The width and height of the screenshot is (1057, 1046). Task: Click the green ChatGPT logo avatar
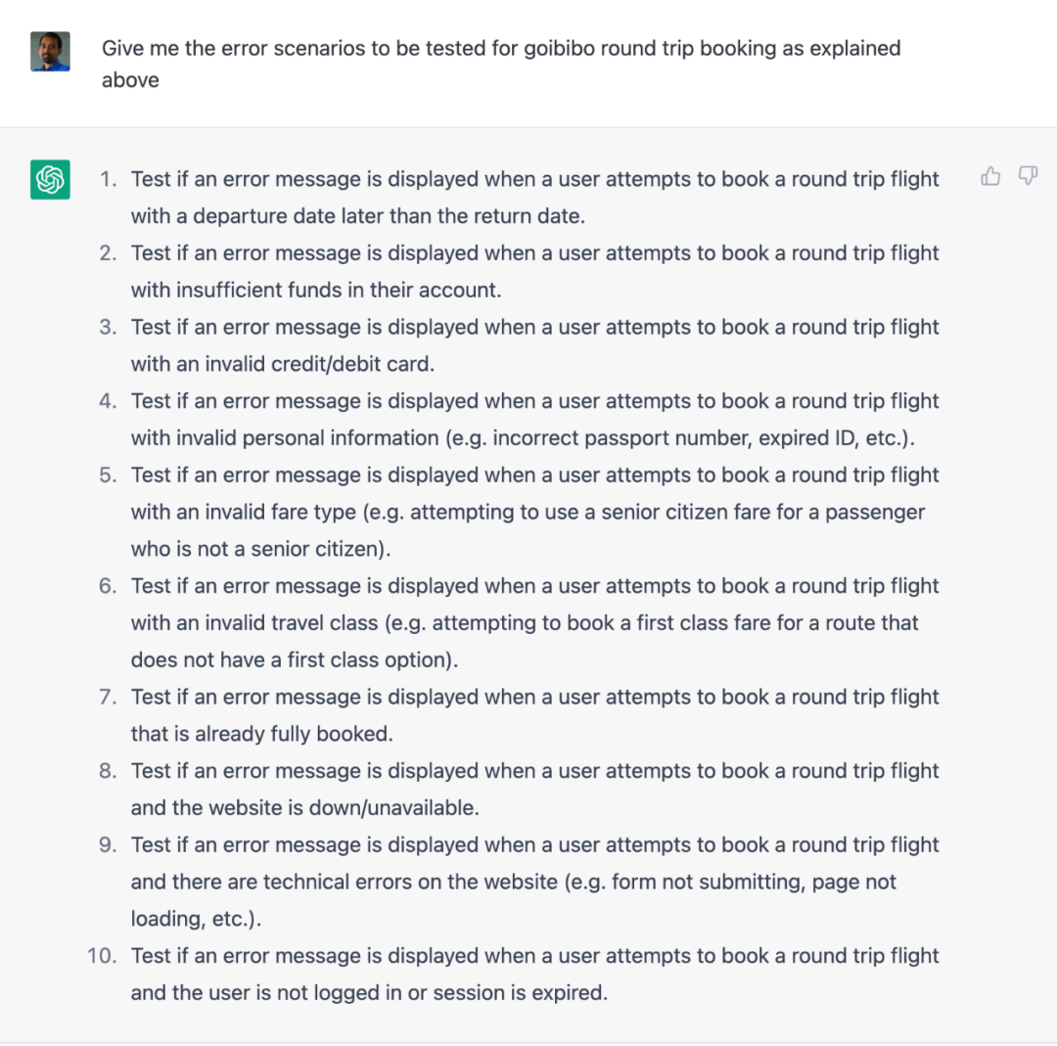coord(50,179)
